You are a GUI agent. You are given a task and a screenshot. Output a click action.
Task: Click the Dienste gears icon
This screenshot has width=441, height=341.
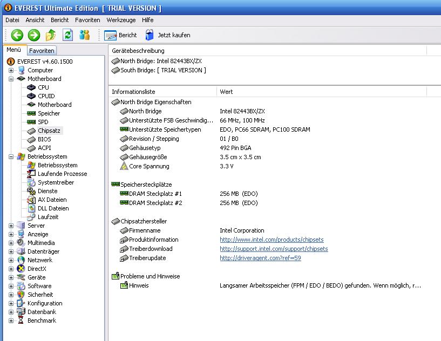[31, 191]
